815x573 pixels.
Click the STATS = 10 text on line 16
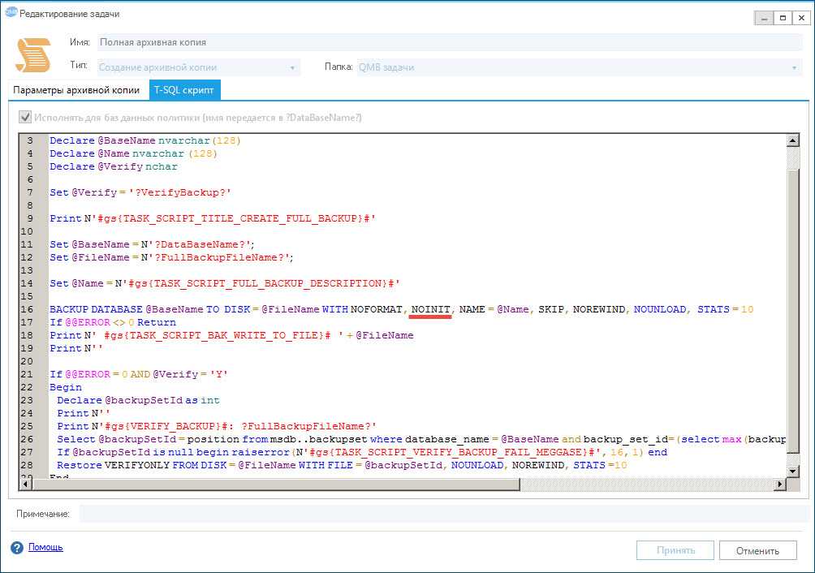coord(725,309)
